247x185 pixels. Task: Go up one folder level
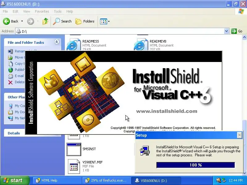(x=45, y=21)
